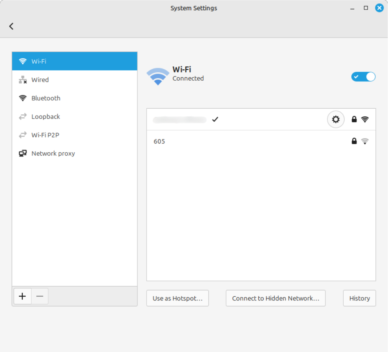Click the Bluetooth entry icon
Image resolution: width=388 pixels, height=352 pixels.
tap(23, 98)
